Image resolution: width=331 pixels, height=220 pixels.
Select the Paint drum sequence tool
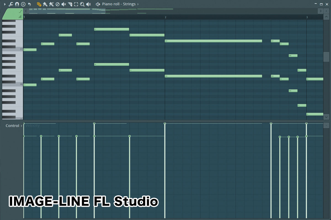(51, 4)
